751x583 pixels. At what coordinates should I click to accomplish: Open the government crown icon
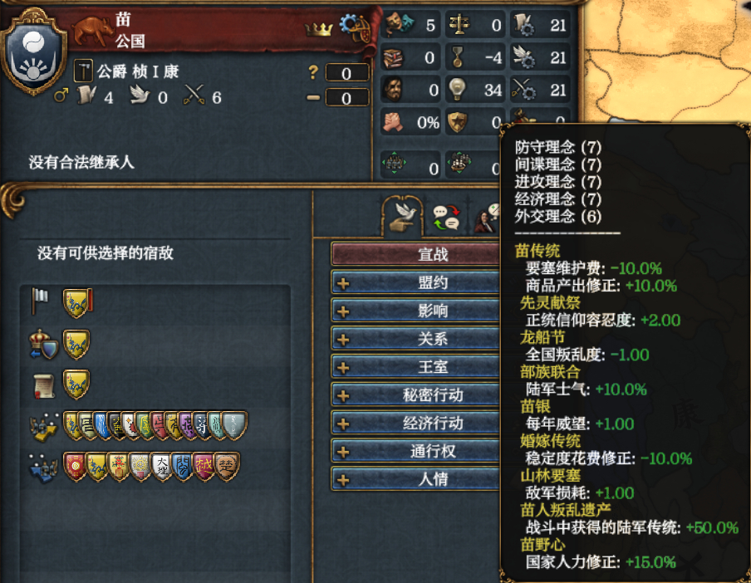(x=318, y=30)
